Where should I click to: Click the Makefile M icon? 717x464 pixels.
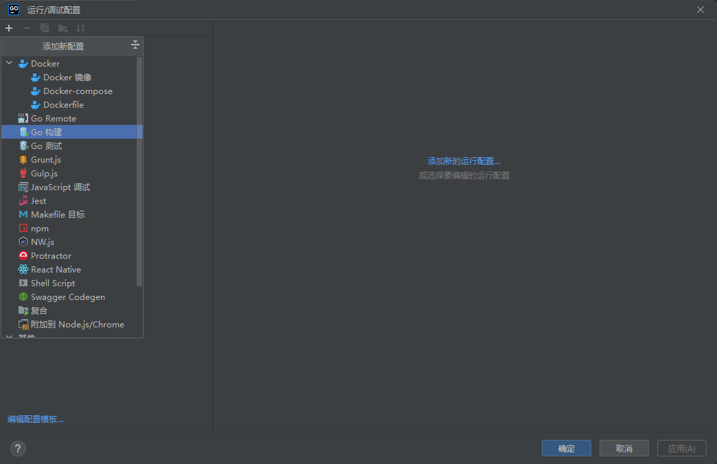click(x=23, y=214)
